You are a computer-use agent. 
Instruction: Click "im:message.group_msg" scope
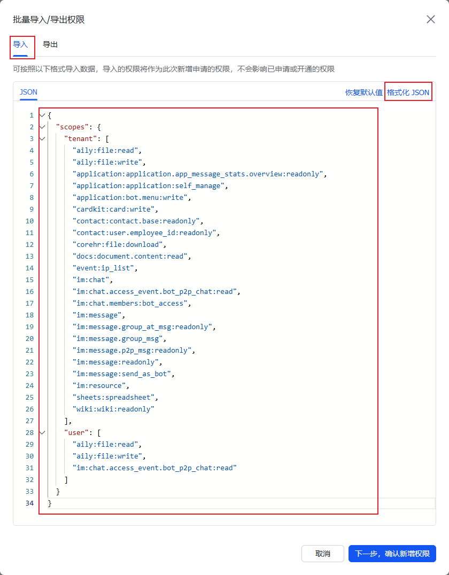[118, 338]
